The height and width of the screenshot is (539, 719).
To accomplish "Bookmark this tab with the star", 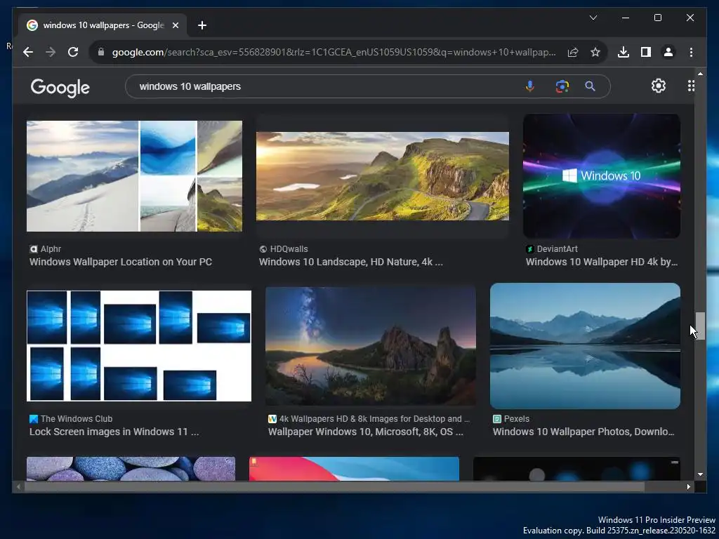I will click(595, 52).
